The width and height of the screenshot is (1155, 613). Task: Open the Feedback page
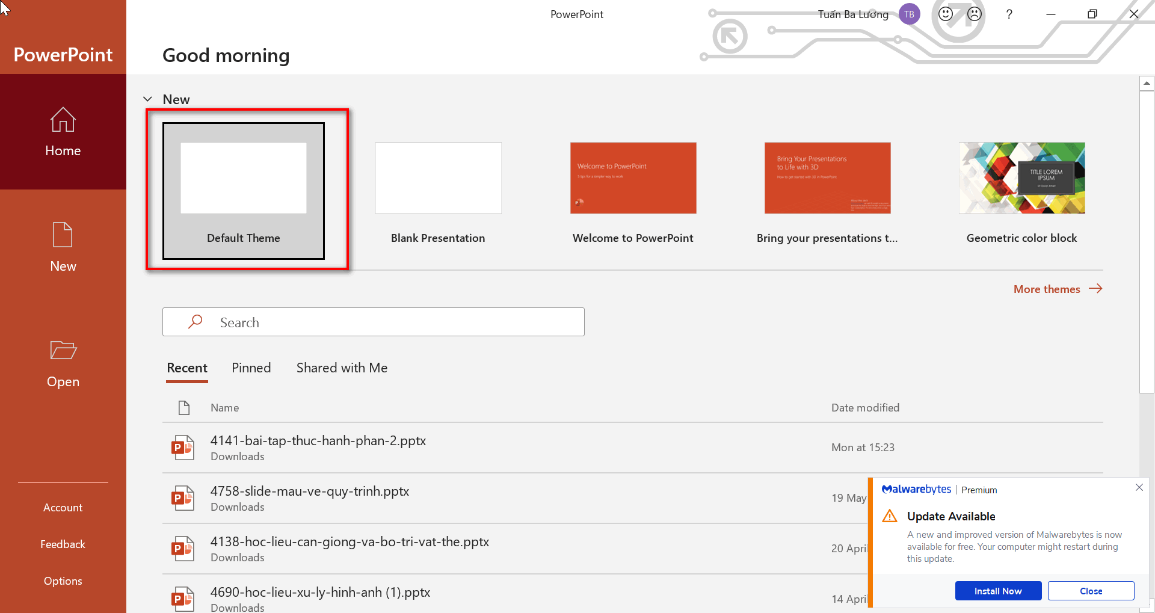click(63, 544)
